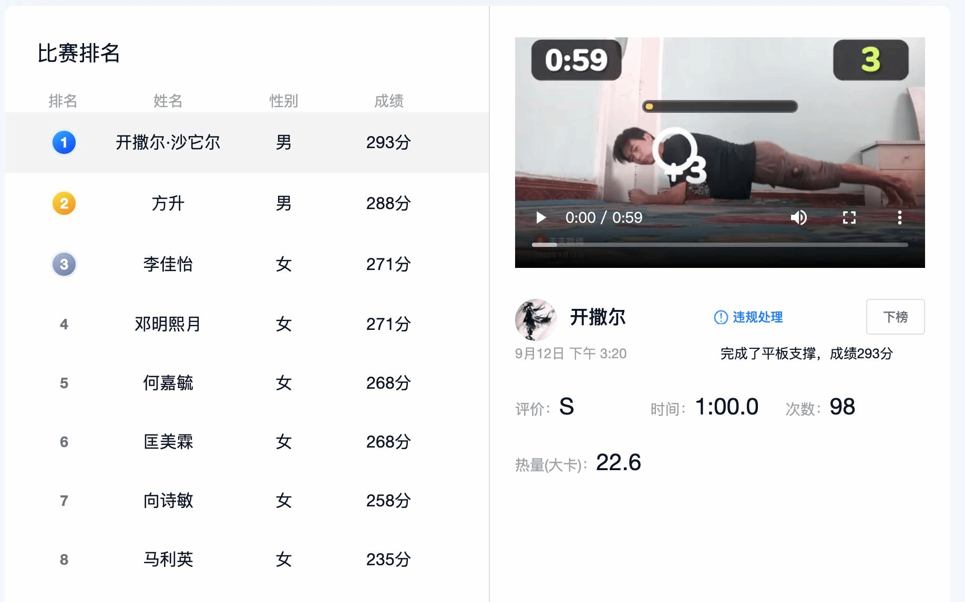965x602 pixels.
Task: Enter fullscreen video mode
Action: (x=849, y=217)
